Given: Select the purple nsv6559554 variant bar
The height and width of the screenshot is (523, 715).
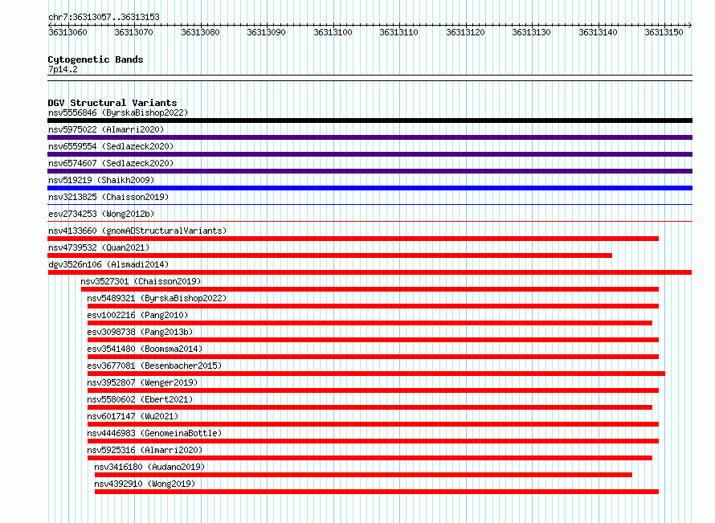Looking at the screenshot, I should (x=370, y=154).
